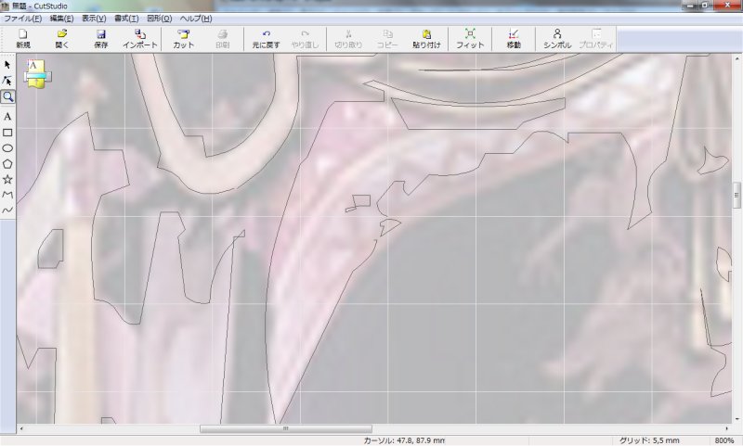Select the ellipse shape tool

click(7, 148)
